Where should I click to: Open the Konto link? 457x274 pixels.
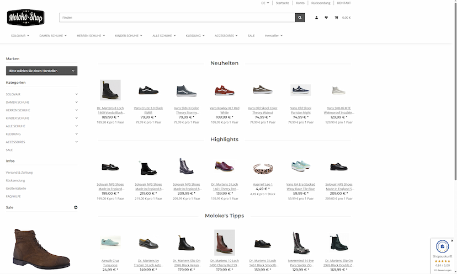300,3
